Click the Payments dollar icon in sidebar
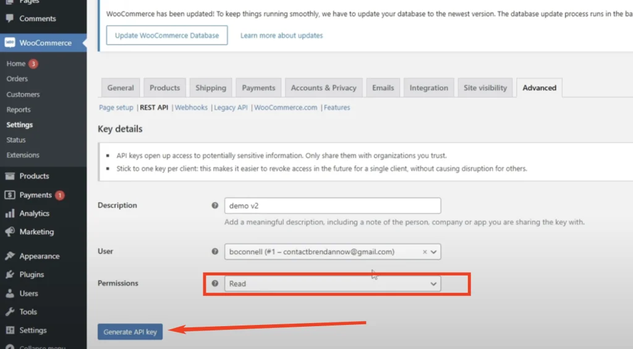633x349 pixels. [10, 195]
